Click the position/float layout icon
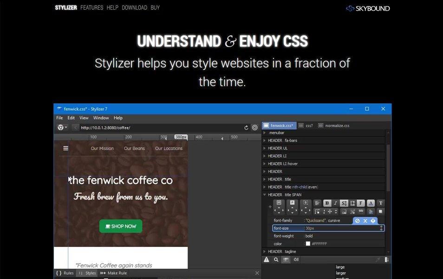This screenshot has height=279, width=443. point(317,212)
